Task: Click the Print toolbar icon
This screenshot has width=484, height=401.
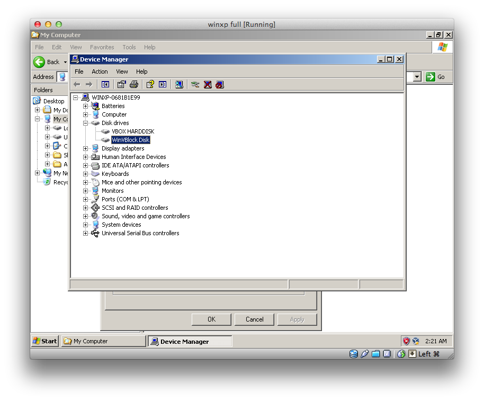Action: (x=134, y=84)
